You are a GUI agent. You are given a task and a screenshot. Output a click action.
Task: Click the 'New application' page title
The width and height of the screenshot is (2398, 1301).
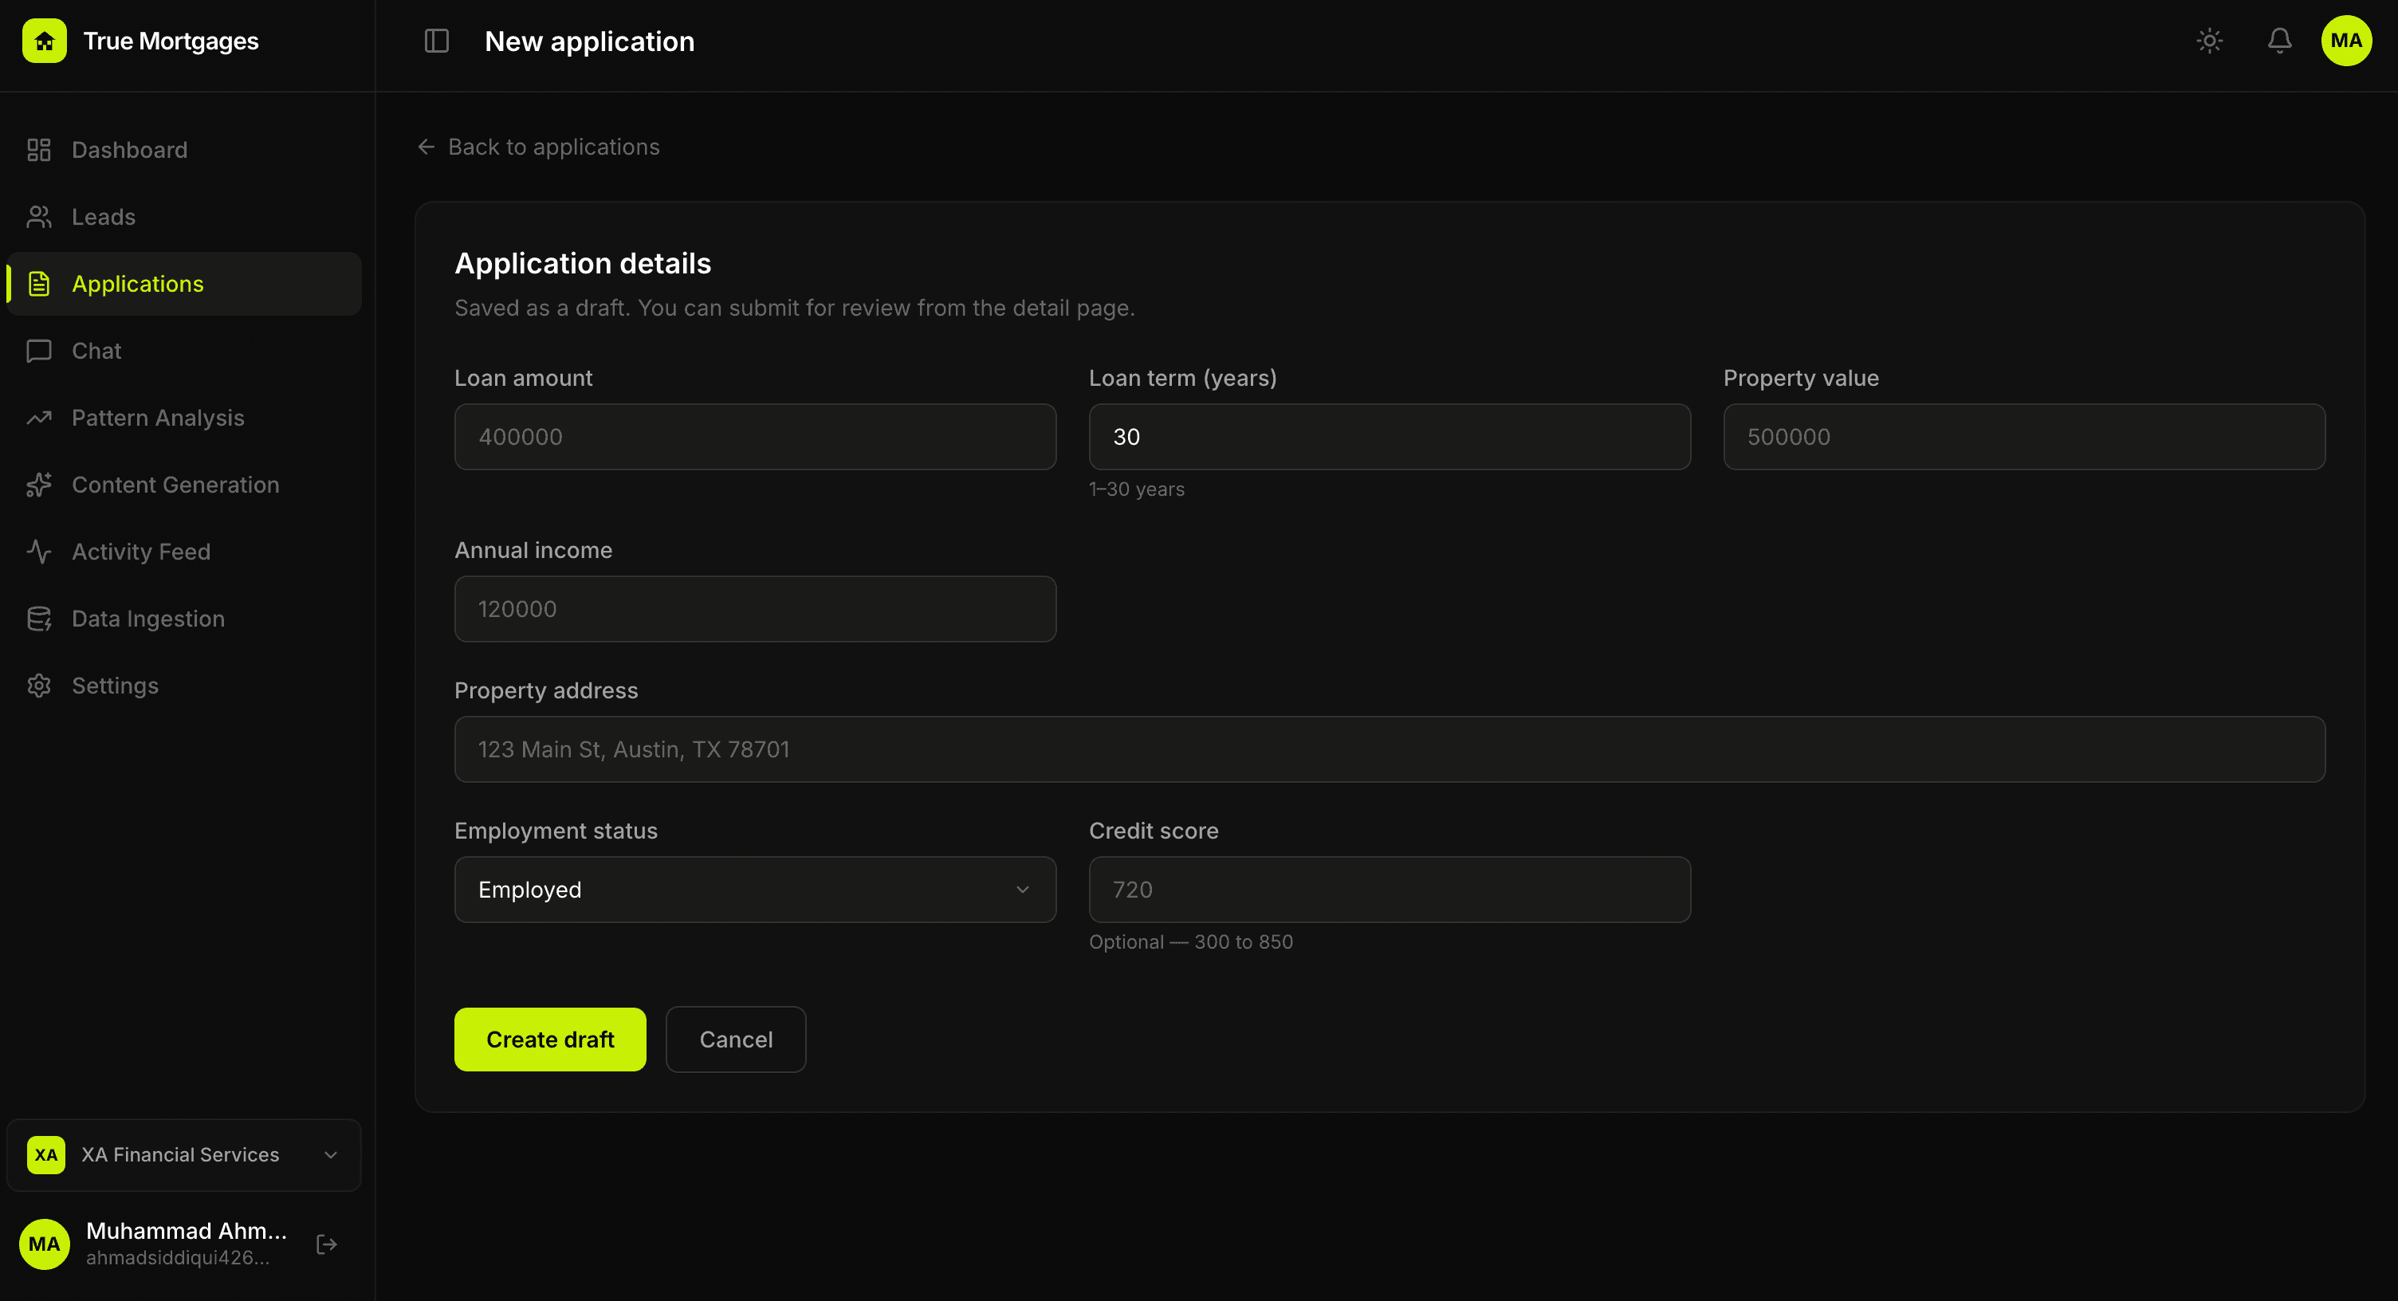coord(589,41)
